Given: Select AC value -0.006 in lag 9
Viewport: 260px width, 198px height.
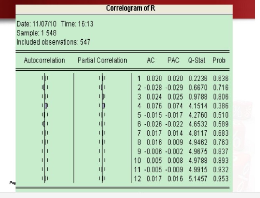Looking at the screenshot, I should pos(153,151).
